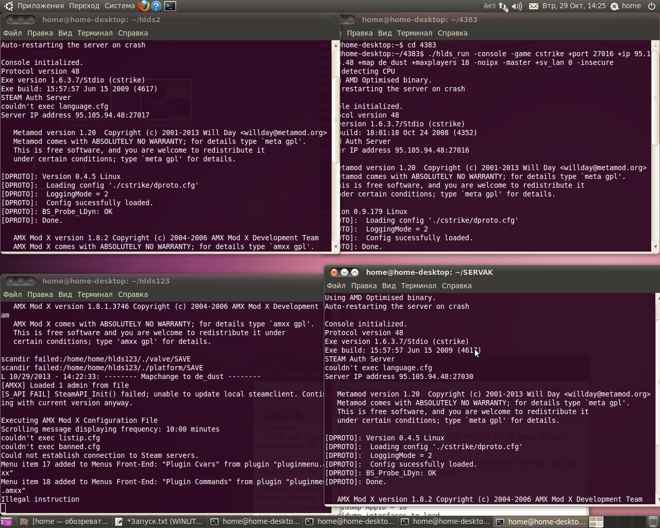Image resolution: width=660 pixels, height=528 pixels.
Task: Open Вид menu in the SERVAK terminal
Action: (389, 286)
